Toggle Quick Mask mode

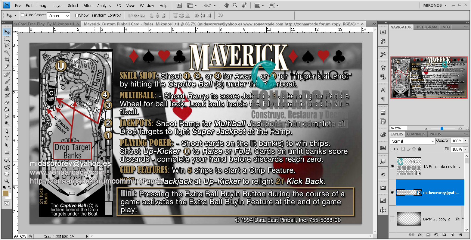pos(7,204)
